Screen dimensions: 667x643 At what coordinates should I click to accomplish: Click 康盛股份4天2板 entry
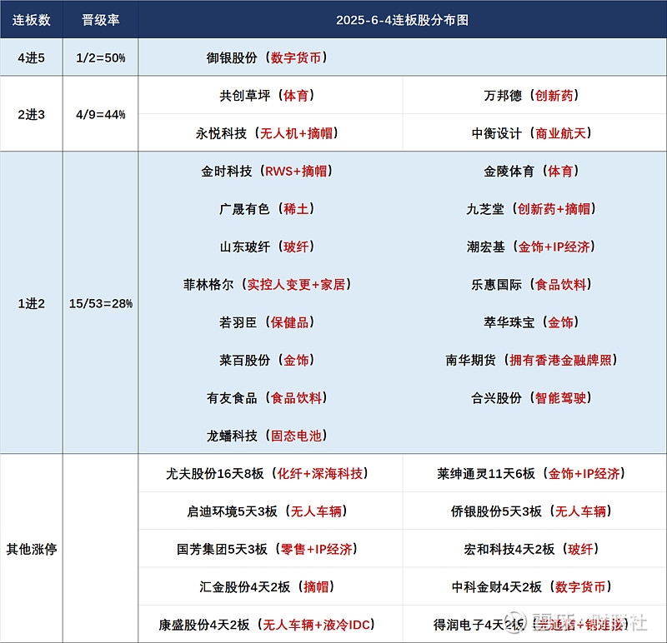(267, 625)
